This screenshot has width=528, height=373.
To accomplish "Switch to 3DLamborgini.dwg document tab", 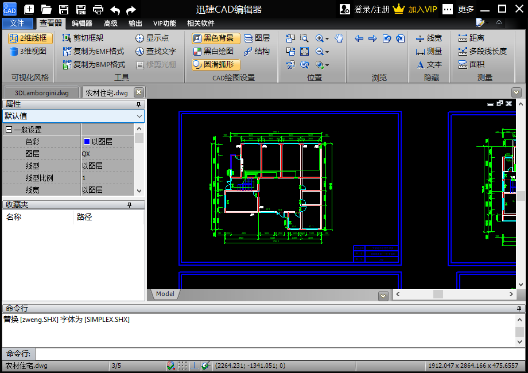I will [41, 93].
